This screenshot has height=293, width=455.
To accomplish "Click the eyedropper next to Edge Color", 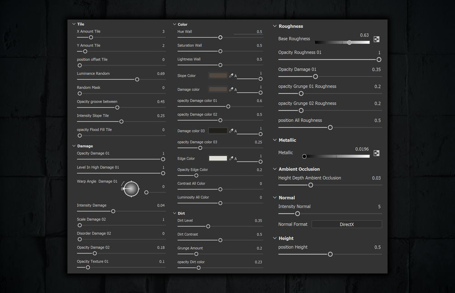I will point(231,158).
